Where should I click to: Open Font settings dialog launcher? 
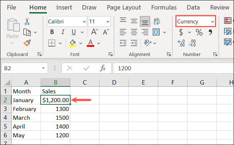(x=111, y=54)
